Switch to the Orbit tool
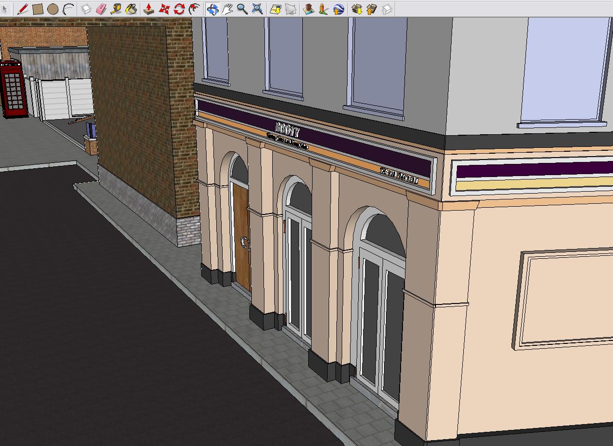The image size is (613, 446). click(x=212, y=9)
